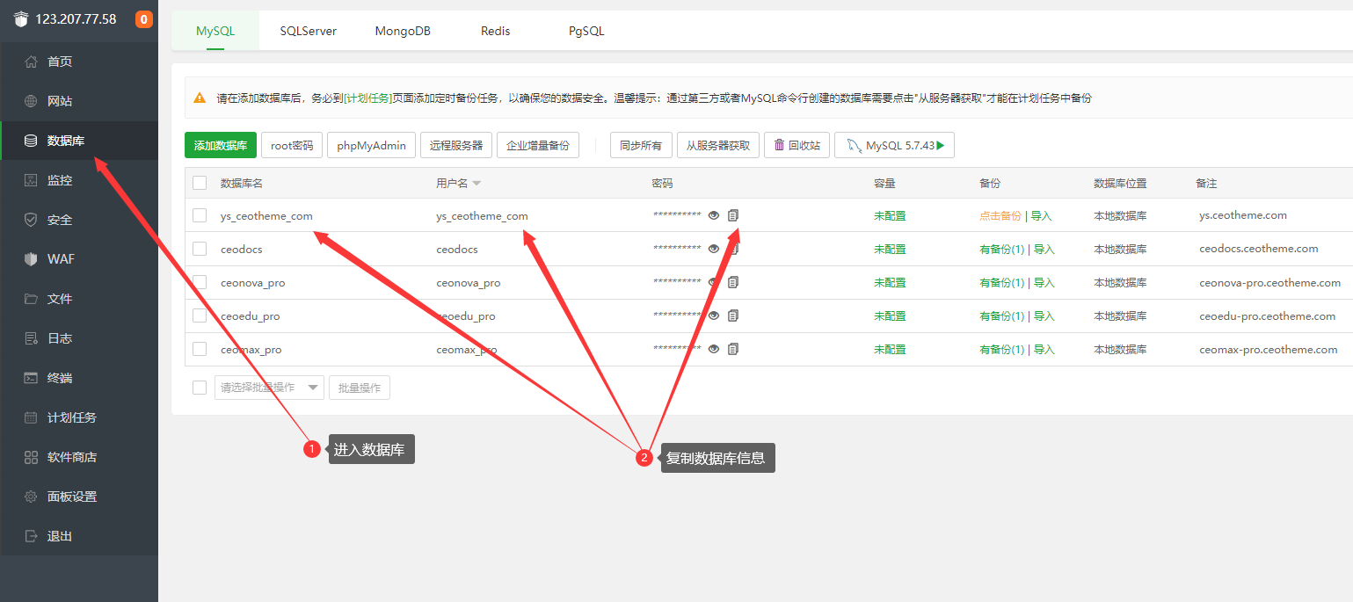Show password for ys_ceotheme_com database
Image resolution: width=1353 pixels, height=602 pixels.
click(714, 215)
